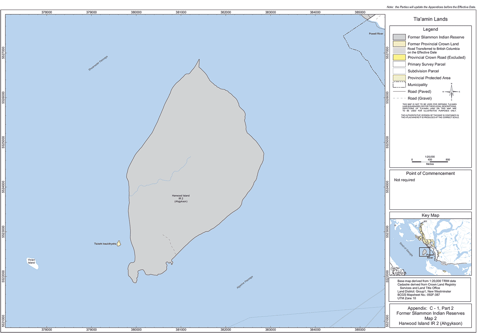Click the Municipality dashed-box legend symbol
Image resolution: width=477 pixels, height=333 pixels.
point(399,85)
